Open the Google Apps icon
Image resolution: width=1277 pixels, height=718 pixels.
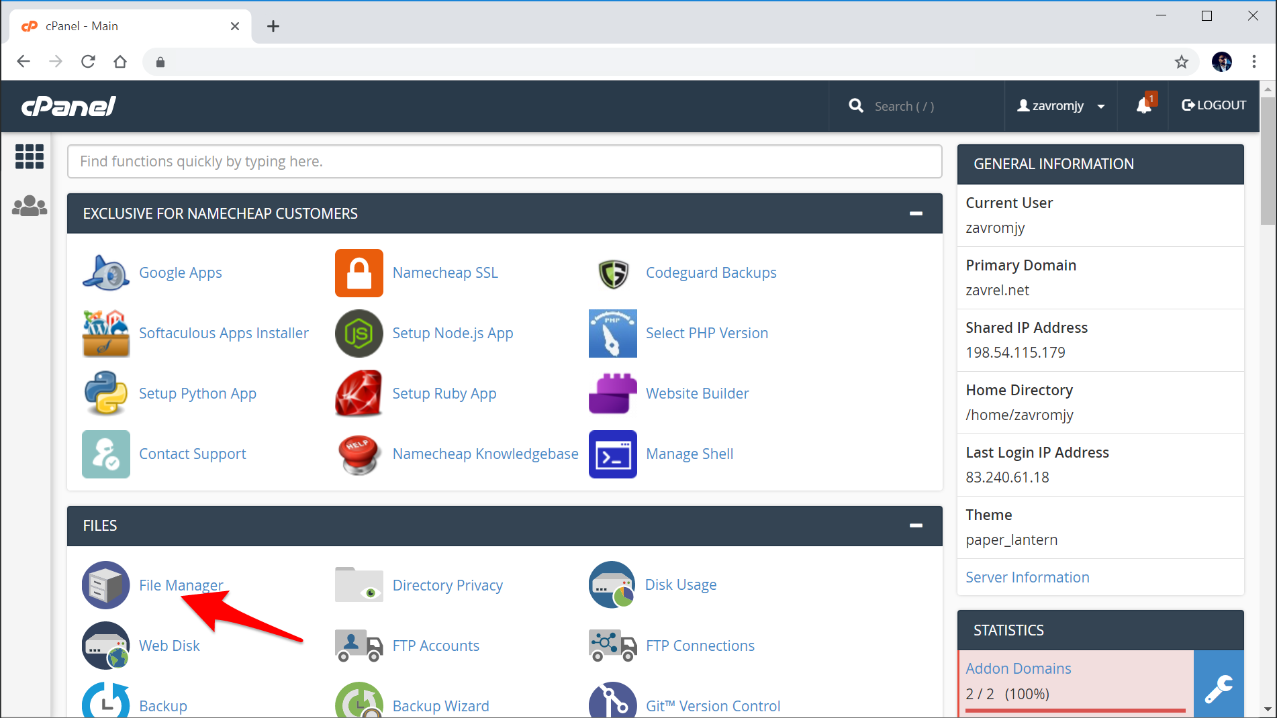[x=106, y=273]
